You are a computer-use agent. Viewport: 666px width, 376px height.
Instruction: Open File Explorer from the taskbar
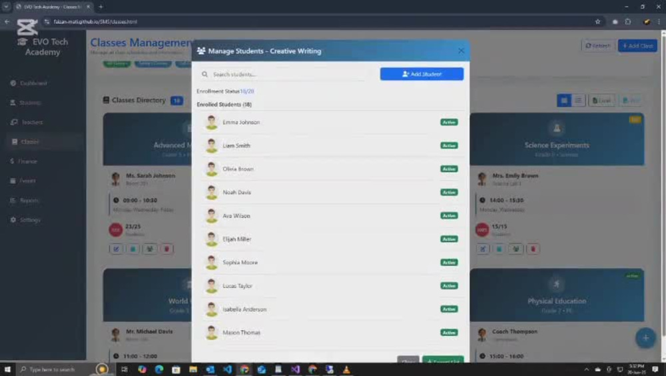click(x=193, y=369)
